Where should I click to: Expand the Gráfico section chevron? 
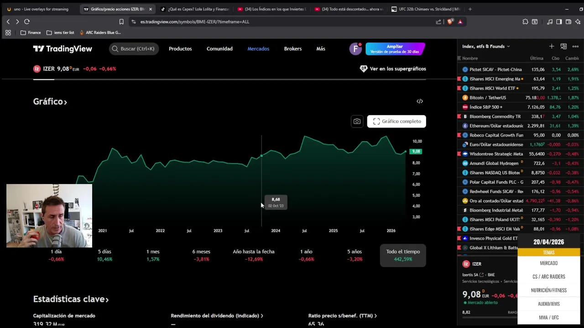click(65, 102)
